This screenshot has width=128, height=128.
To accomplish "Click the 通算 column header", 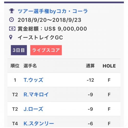I will pos(90,66).
